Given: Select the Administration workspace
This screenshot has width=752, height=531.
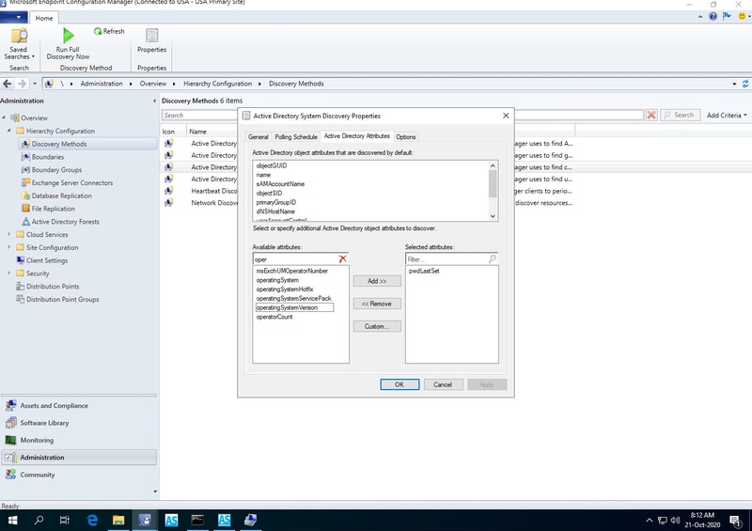Looking at the screenshot, I should coord(79,458).
